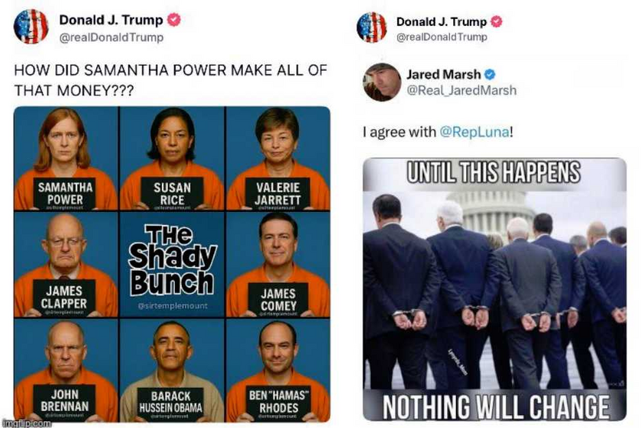641x428 pixels.
Task: Click the Jared Marsh display name
Action: click(444, 74)
